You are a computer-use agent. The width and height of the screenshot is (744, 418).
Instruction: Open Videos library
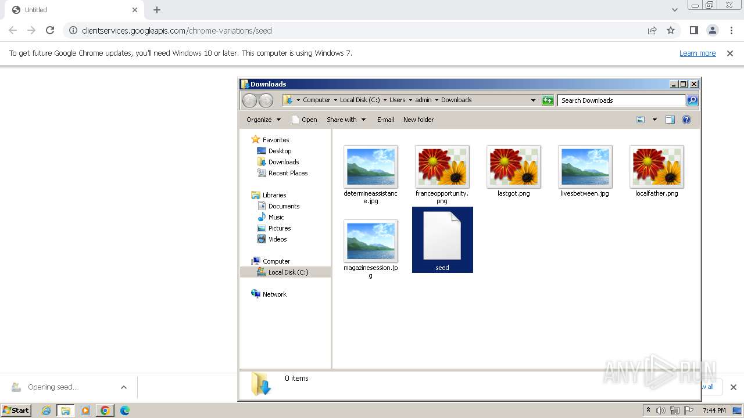pyautogui.click(x=277, y=239)
